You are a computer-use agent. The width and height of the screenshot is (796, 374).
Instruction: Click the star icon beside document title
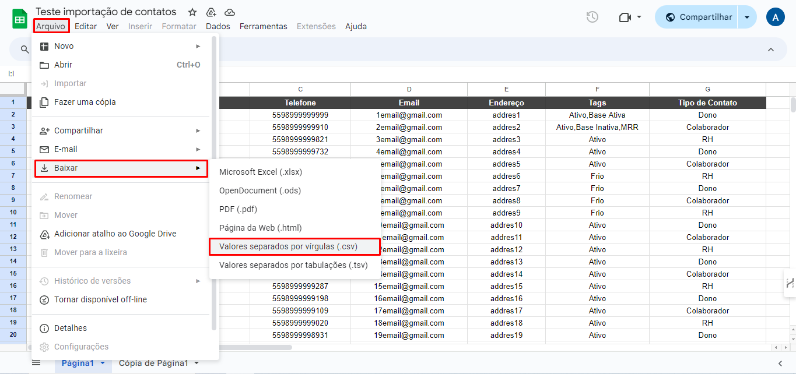click(192, 12)
